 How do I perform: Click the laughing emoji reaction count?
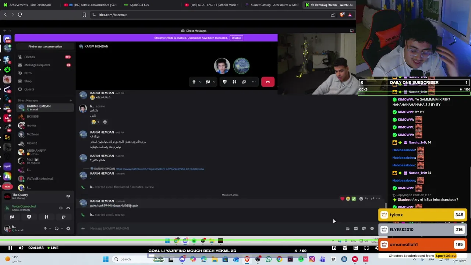coord(95,122)
